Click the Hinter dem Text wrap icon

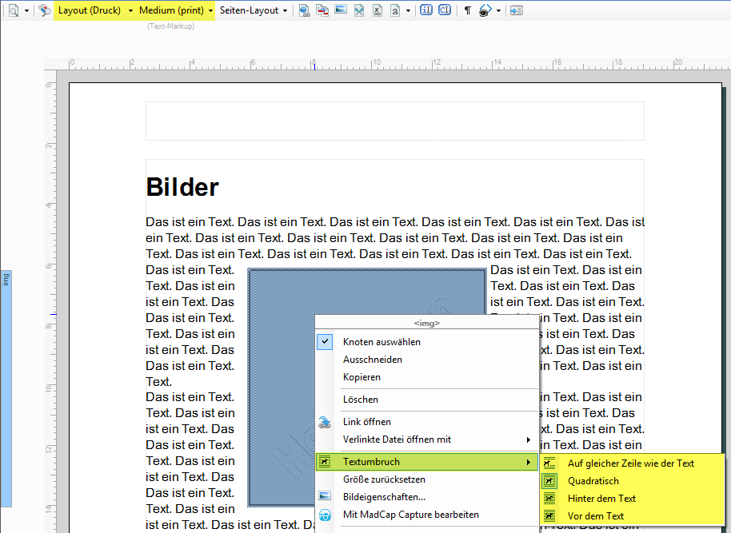click(x=550, y=499)
